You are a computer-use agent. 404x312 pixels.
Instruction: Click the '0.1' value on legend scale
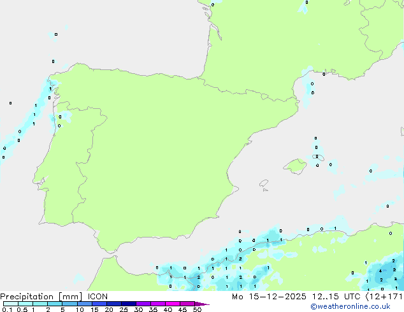click(6, 310)
